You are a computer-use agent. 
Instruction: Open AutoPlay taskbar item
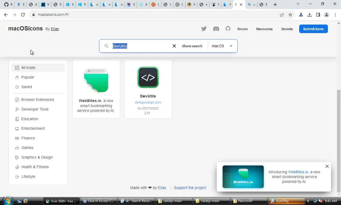tap(286, 201)
